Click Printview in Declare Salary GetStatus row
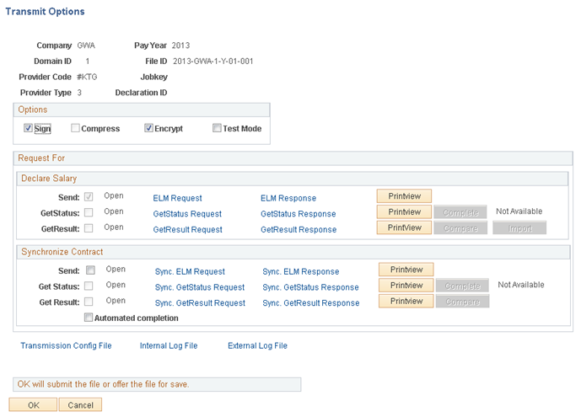The image size is (581, 417). point(404,212)
